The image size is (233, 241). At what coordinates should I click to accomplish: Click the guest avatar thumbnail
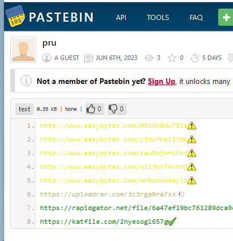click(x=23, y=50)
